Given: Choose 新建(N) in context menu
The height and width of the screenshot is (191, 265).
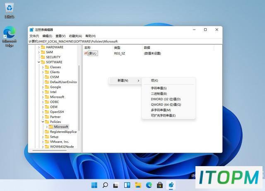Looking at the screenshot, I should pyautogui.click(x=125, y=80).
